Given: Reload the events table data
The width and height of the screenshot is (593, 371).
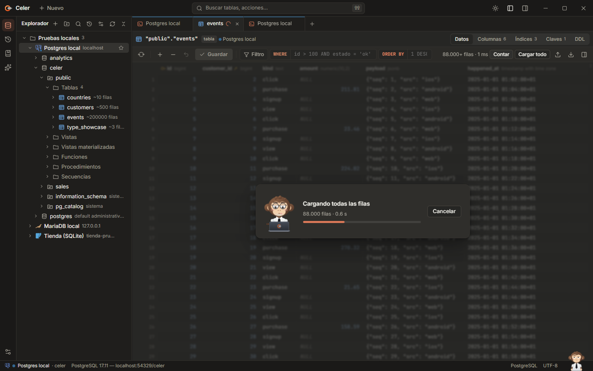Looking at the screenshot, I should point(141,54).
